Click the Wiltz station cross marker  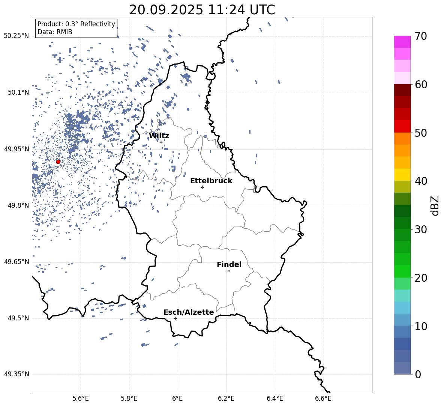(161, 142)
